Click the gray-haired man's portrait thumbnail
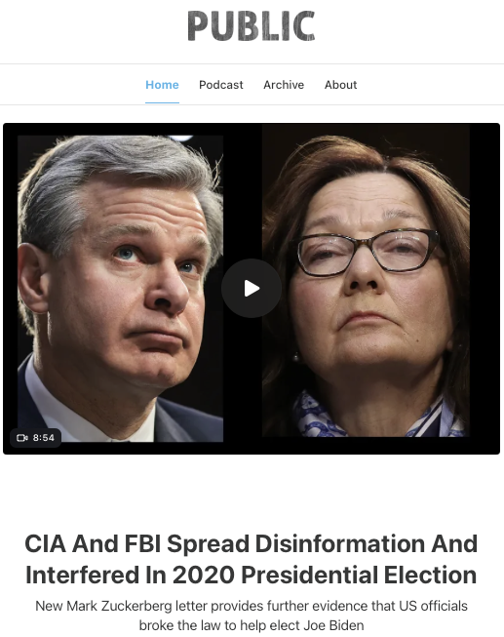 [120, 289]
